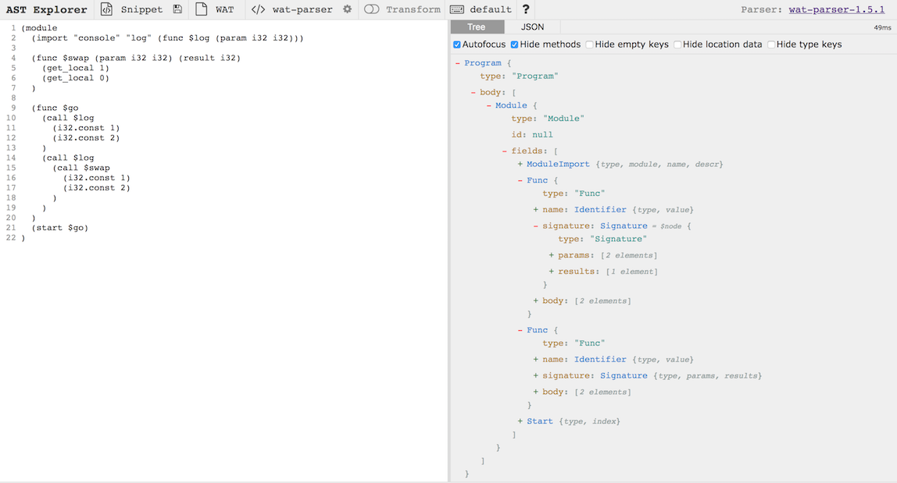Viewport: 897px width, 483px height.
Task: Disable the Hide methods checkbox
Action: point(515,44)
